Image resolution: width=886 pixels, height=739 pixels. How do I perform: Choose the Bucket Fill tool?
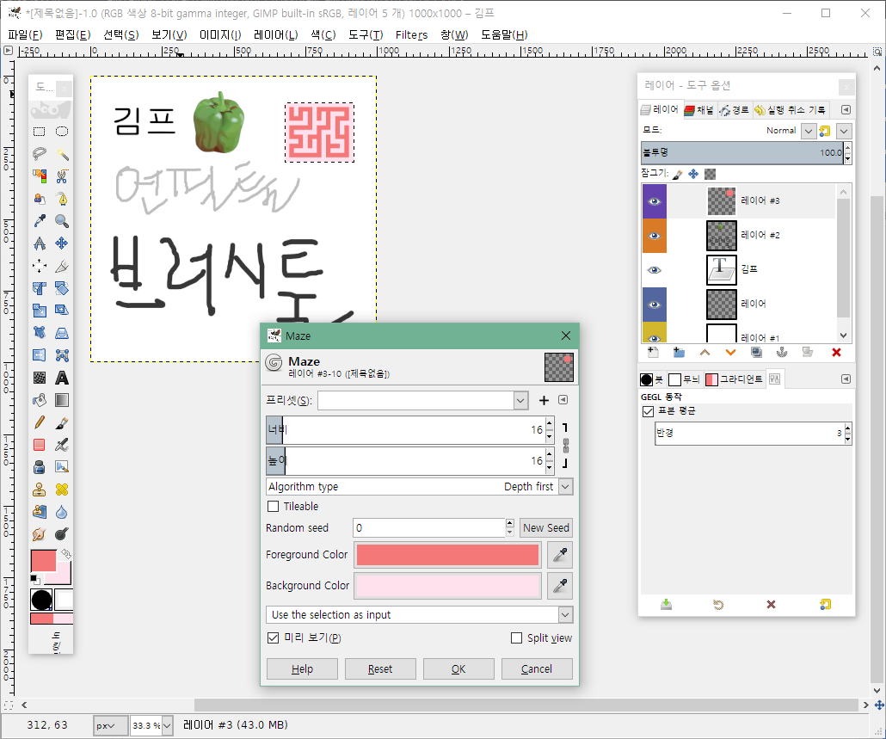(x=39, y=400)
